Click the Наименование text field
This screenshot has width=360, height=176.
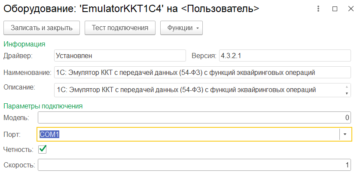[x=202, y=72]
